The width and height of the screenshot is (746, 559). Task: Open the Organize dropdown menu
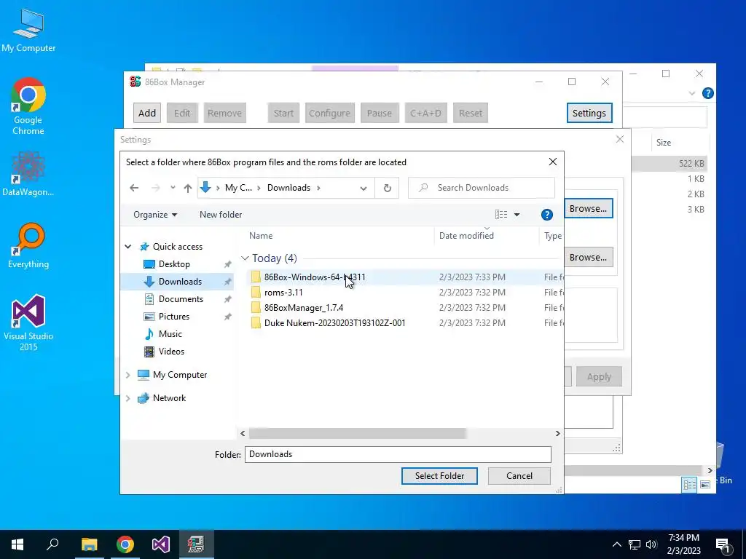tap(155, 215)
